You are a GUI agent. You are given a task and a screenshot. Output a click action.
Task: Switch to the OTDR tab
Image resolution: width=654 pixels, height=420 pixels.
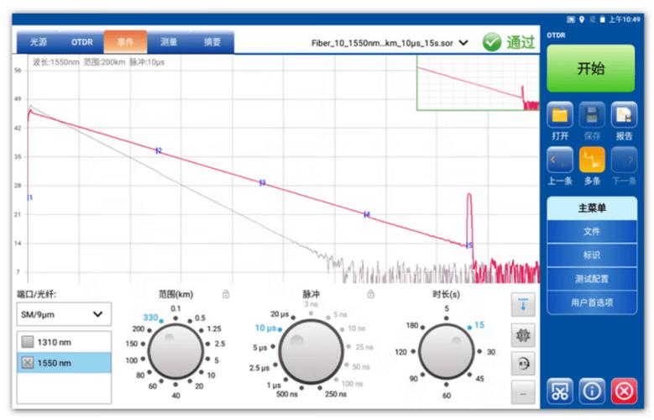[x=81, y=42]
